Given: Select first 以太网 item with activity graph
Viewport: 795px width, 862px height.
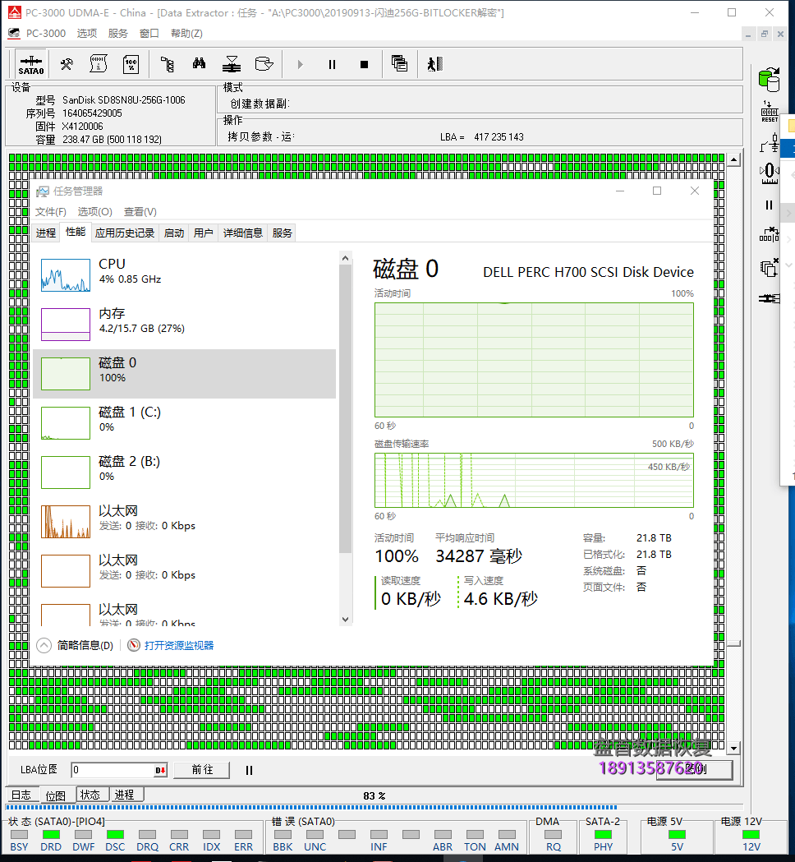Looking at the screenshot, I should [x=185, y=522].
